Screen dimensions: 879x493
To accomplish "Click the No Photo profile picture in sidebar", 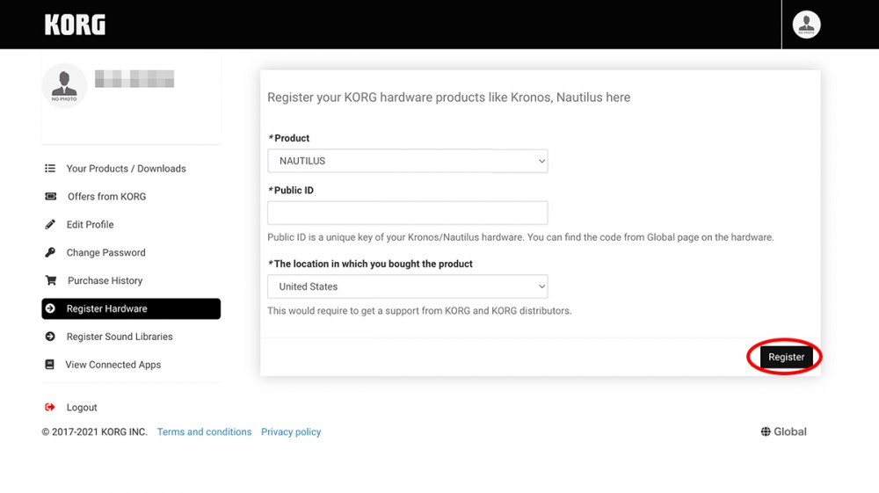I will [x=64, y=86].
